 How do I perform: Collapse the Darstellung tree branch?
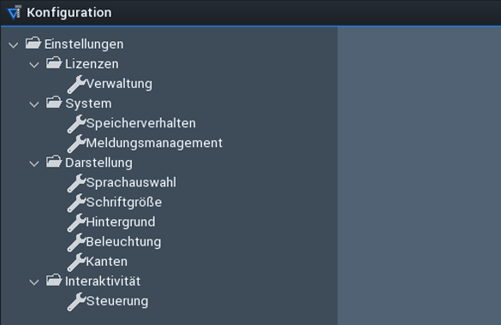pos(34,163)
